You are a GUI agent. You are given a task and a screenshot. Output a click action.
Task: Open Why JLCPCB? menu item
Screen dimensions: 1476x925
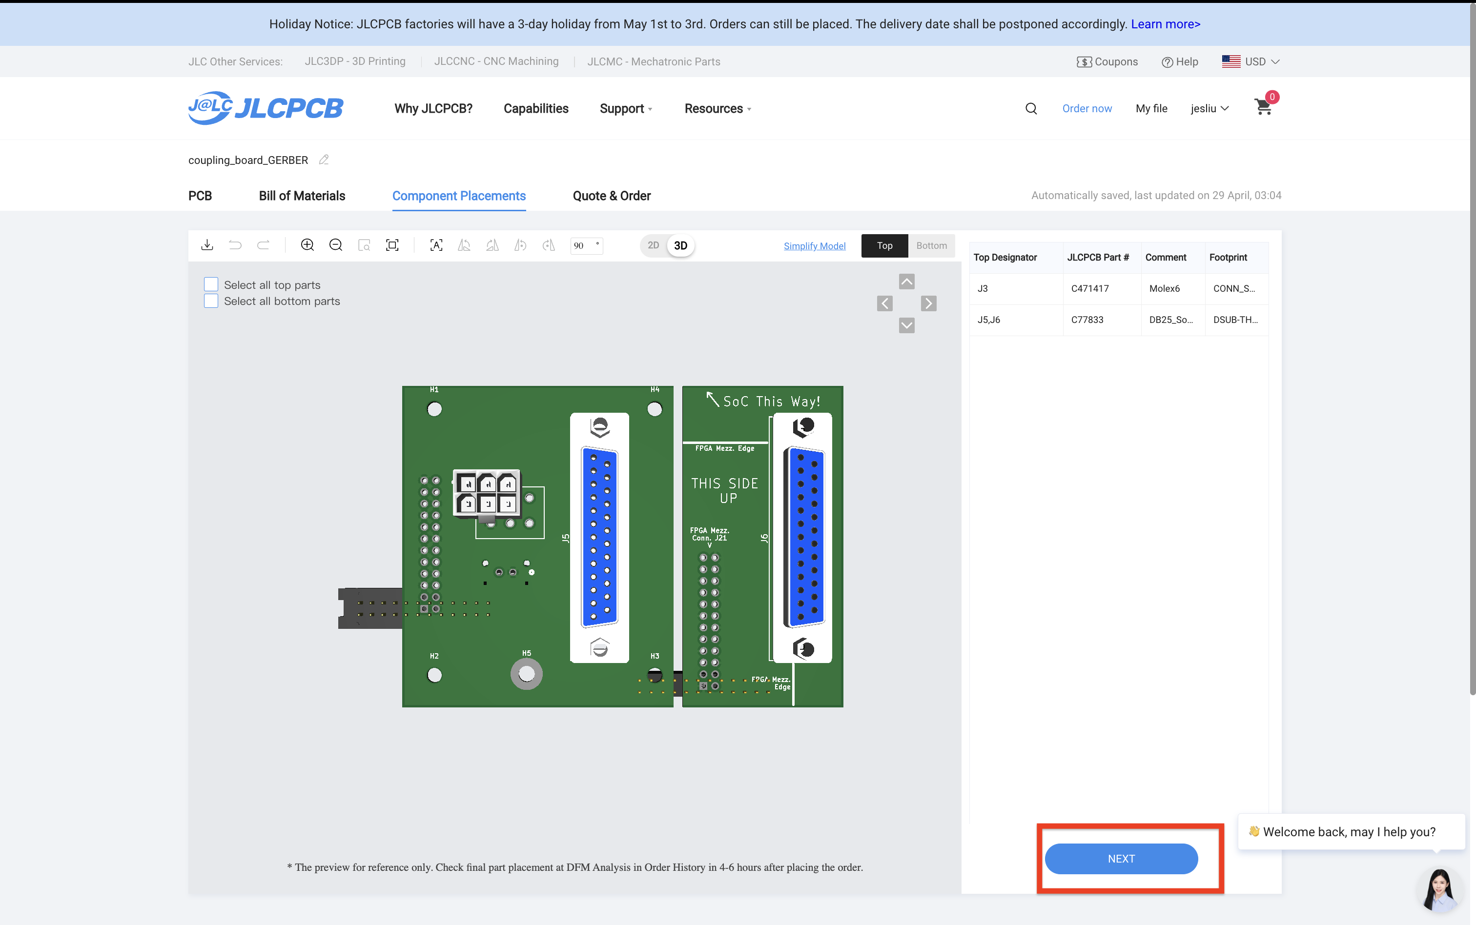[x=433, y=108]
